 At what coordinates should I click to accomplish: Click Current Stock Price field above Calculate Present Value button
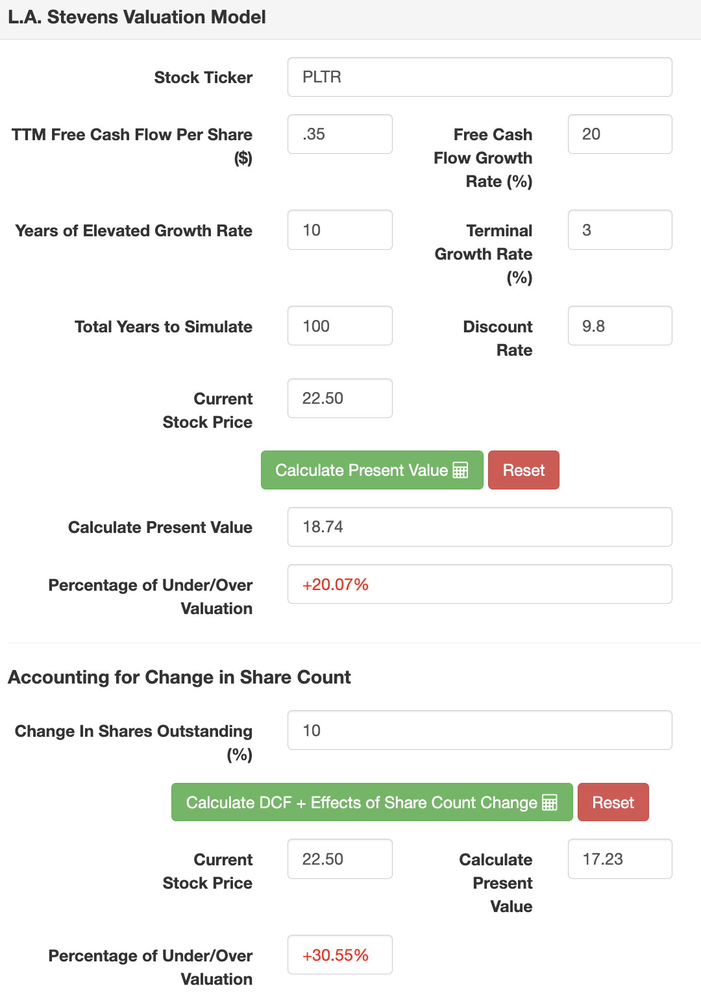pyautogui.click(x=339, y=399)
